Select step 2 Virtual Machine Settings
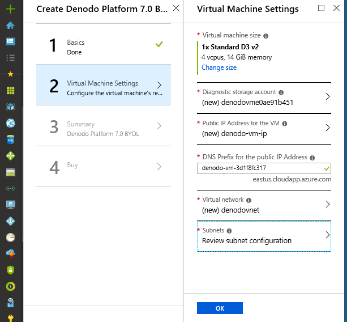The height and width of the screenshot is (322, 347). [104, 85]
